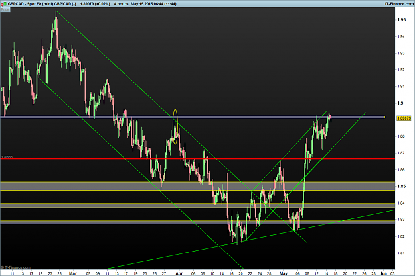This screenshot has width=415, height=276.
Task: Click the 1.85 price axis label
Action: tap(401, 186)
